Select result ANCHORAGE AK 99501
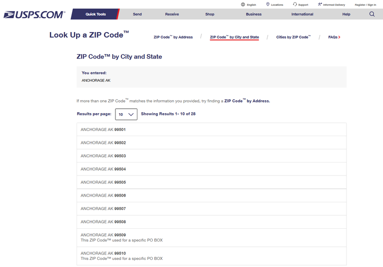 click(x=212, y=129)
